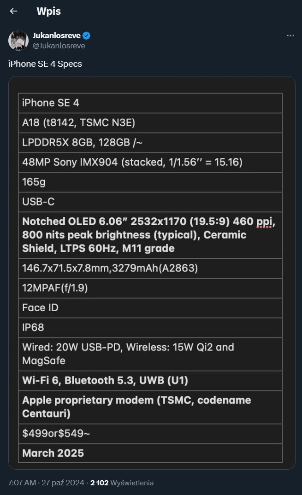The width and height of the screenshot is (302, 495).
Task: Open the 2 102 Wyświetlenia view count
Action: coord(122,483)
